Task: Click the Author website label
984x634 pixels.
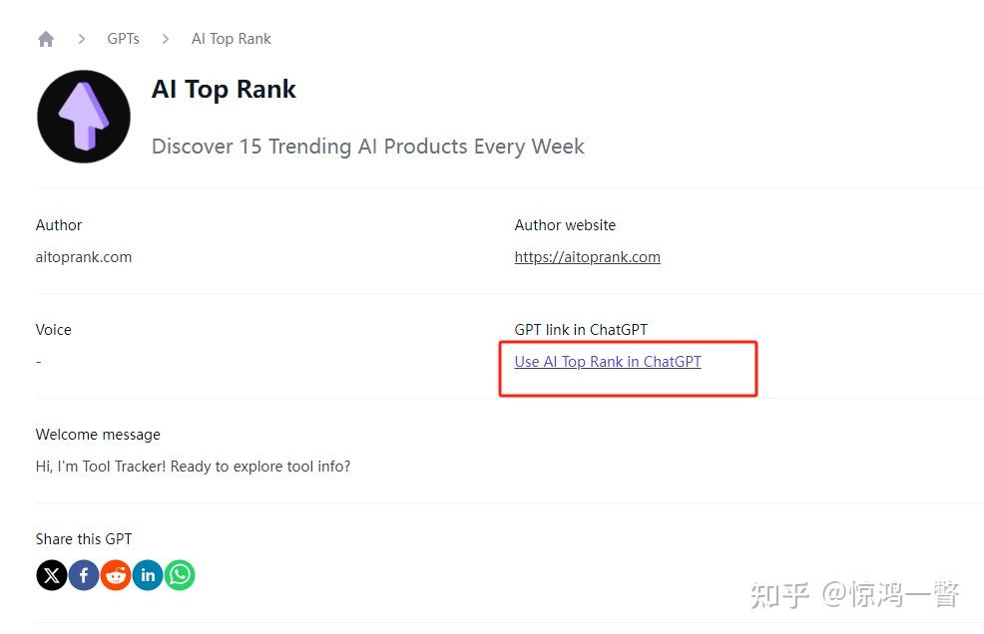Action: coord(565,224)
